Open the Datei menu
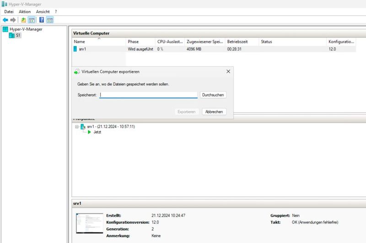This screenshot has height=243, width=366. (x=9, y=12)
